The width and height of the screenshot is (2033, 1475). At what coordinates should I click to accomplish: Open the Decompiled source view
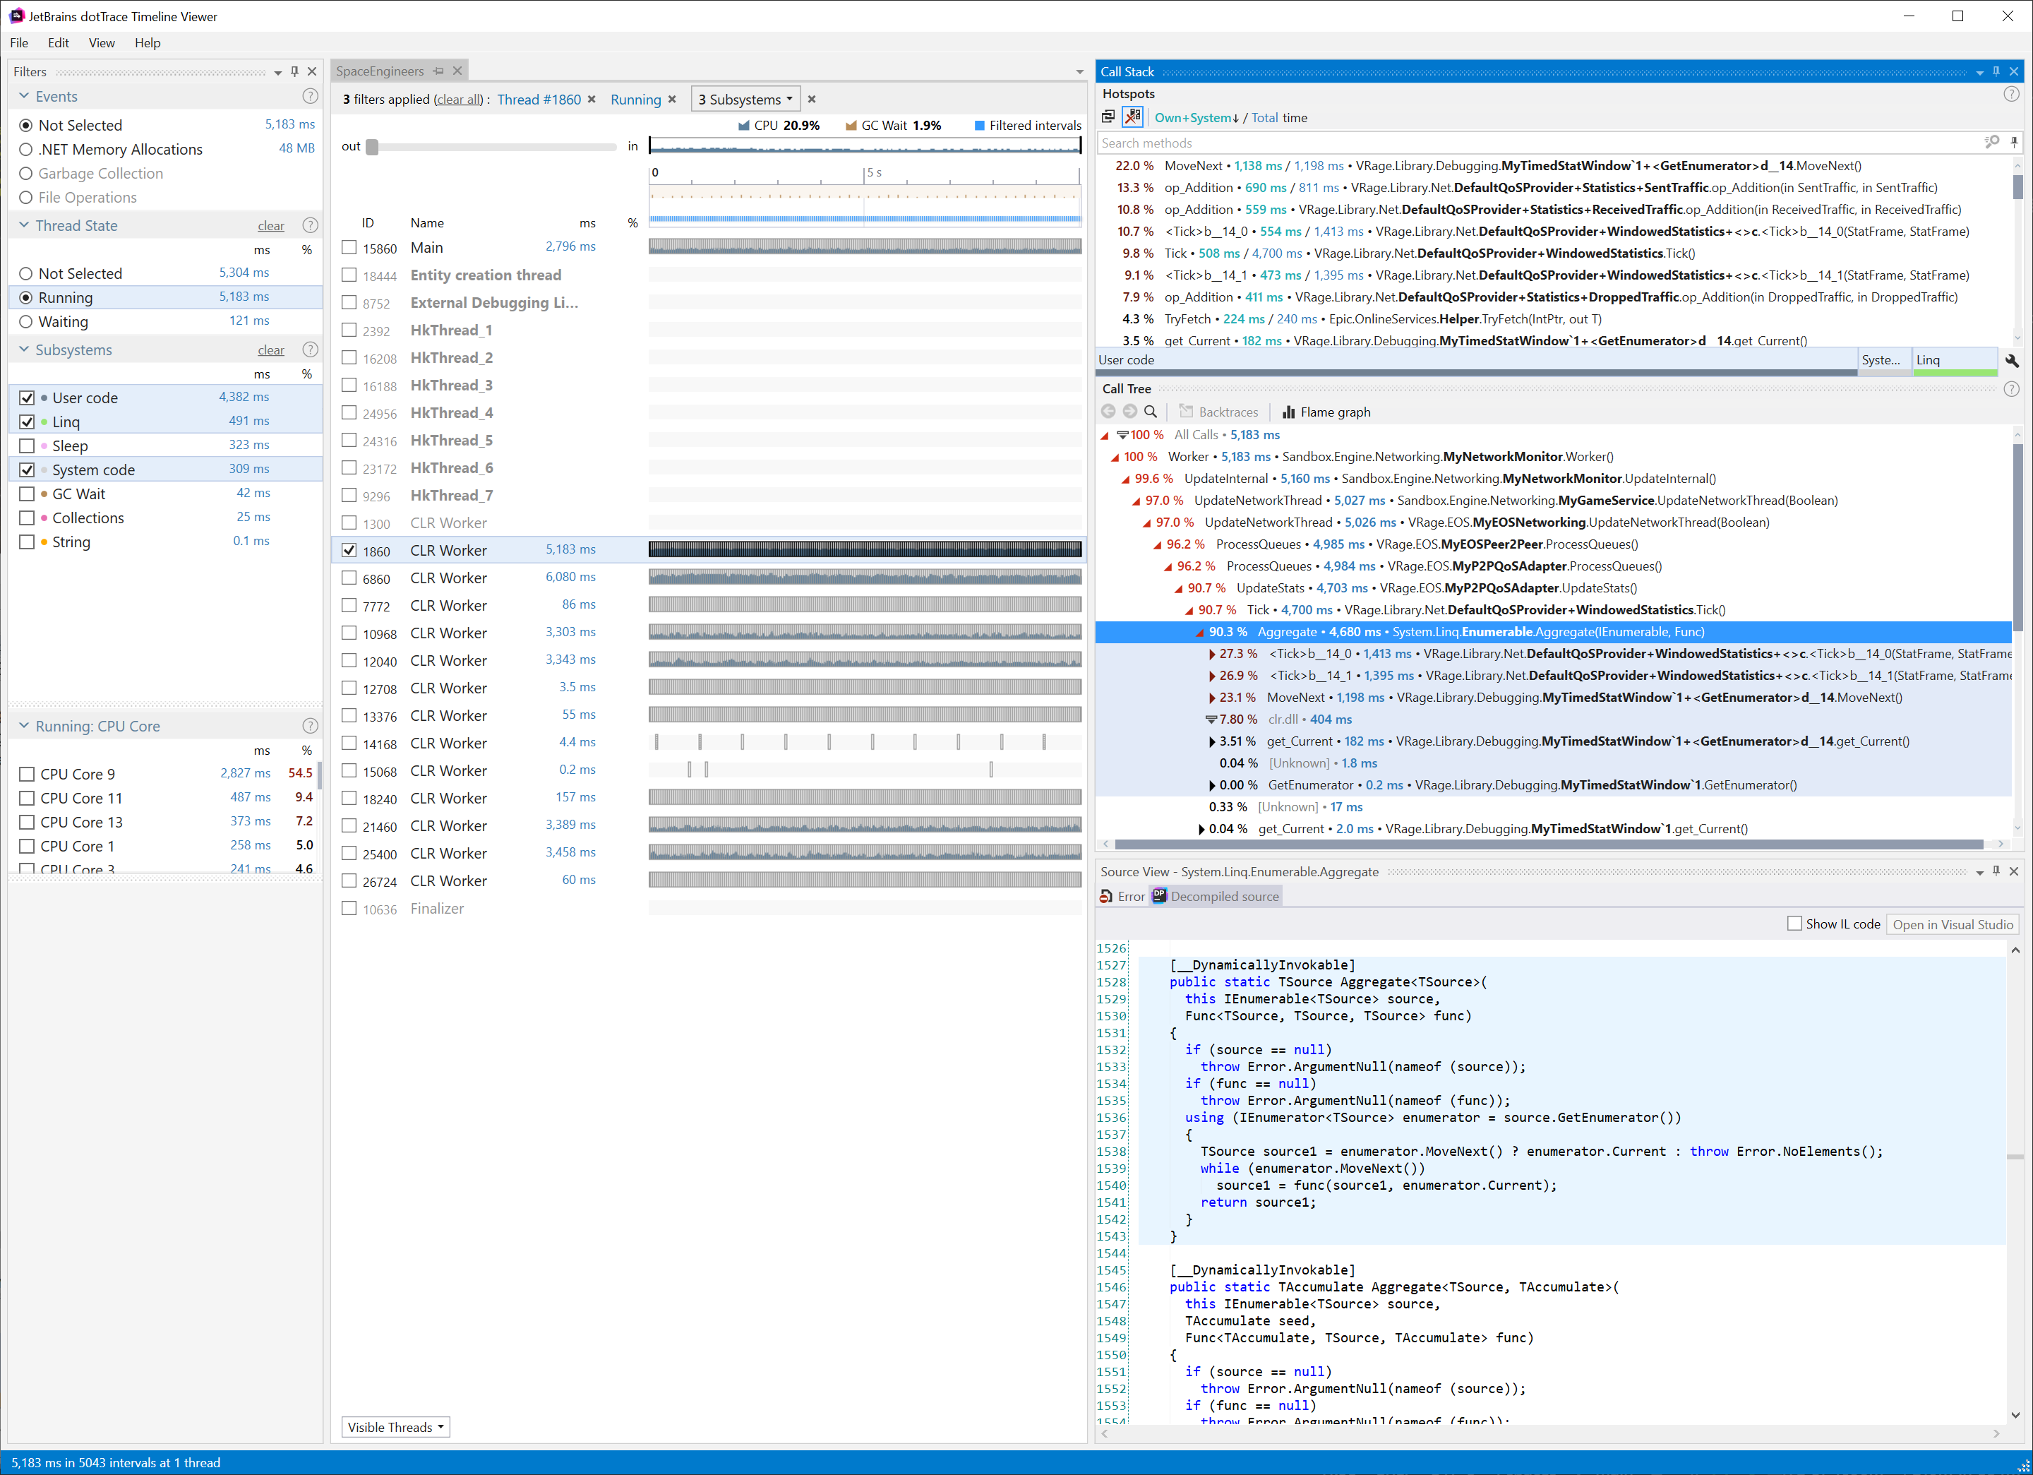coord(1216,897)
